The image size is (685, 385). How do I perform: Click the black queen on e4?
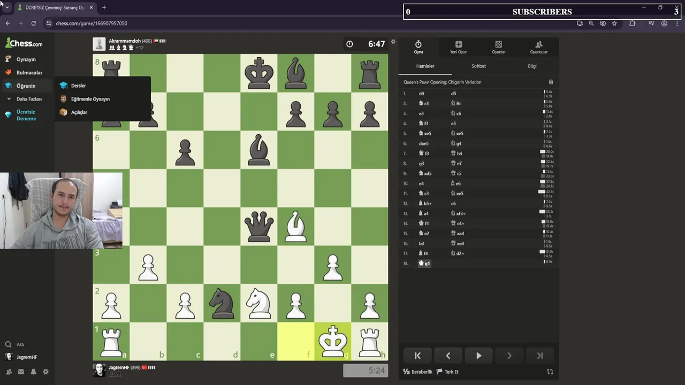[x=258, y=226]
